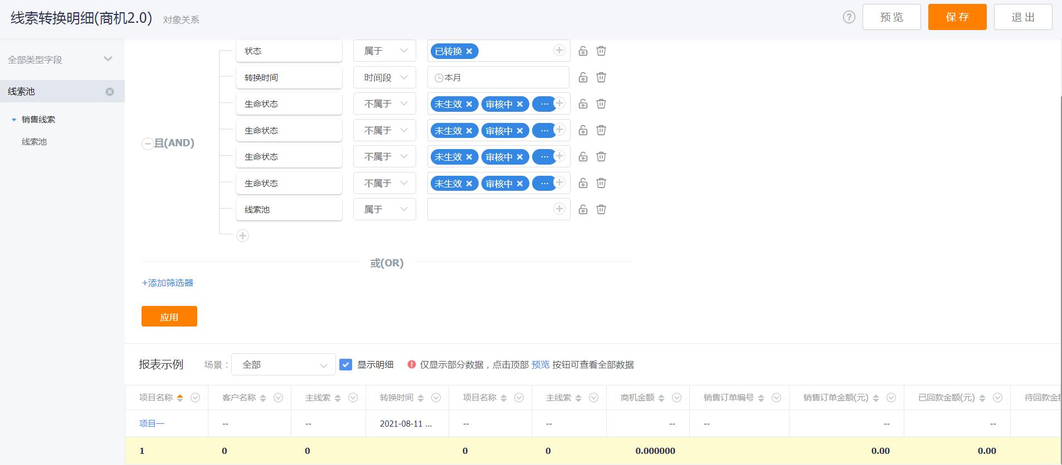Select 线索池 under 销售线索 in the tree
1062x465 pixels.
coord(35,142)
